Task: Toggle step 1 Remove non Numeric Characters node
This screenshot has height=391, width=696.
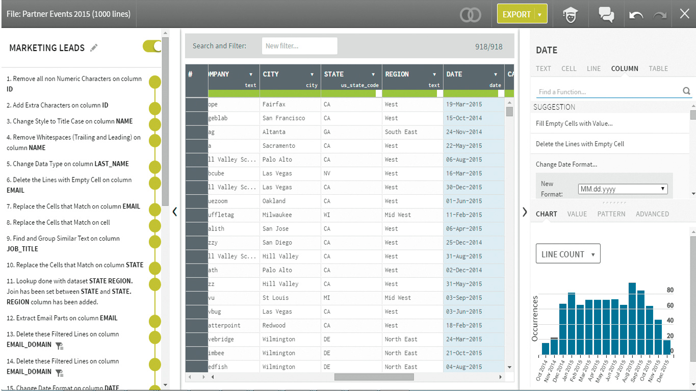Action: (154, 82)
